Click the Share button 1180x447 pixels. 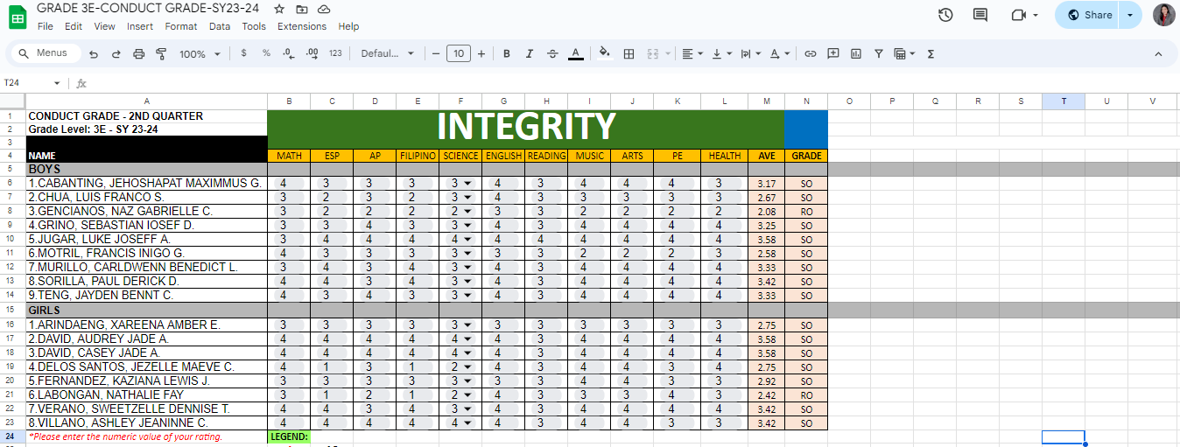(1089, 15)
